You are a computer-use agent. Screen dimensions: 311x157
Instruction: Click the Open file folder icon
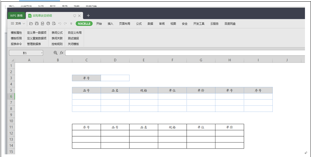click(x=31, y=24)
